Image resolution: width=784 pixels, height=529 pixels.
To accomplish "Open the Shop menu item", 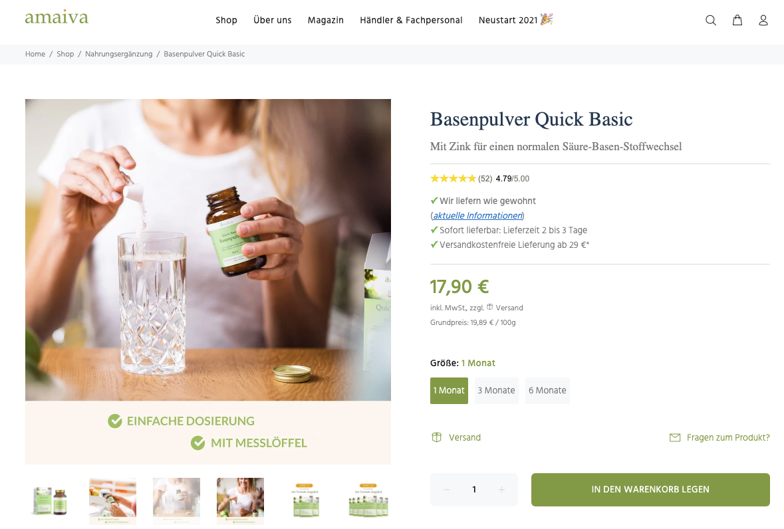I will (226, 20).
